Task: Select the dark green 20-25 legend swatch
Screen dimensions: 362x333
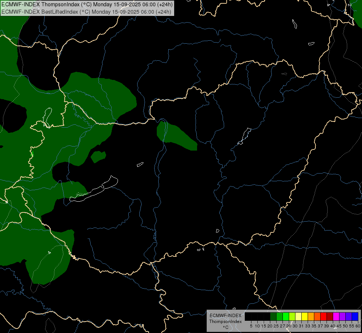Action: pos(273,316)
